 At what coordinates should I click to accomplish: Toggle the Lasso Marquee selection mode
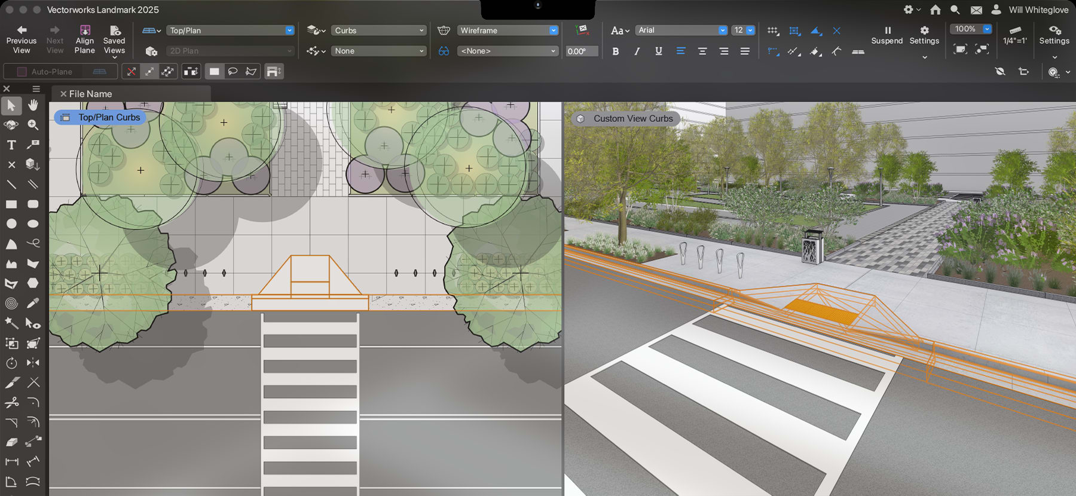pos(233,72)
